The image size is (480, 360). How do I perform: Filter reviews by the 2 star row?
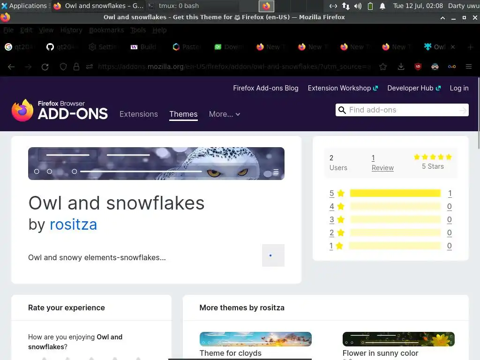390,232
